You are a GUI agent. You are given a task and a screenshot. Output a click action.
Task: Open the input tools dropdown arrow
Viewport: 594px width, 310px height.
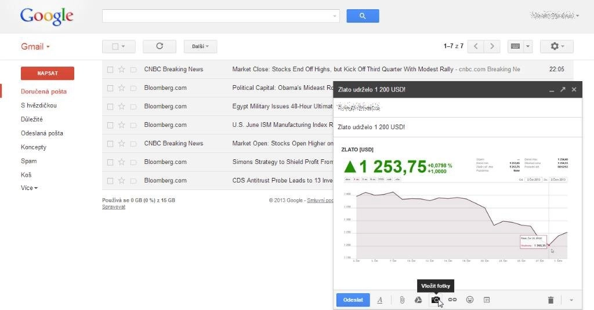(528, 46)
